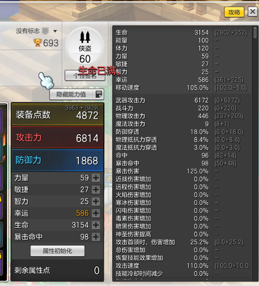
Task: Add a point to 智力 stat
Action: tap(96, 201)
